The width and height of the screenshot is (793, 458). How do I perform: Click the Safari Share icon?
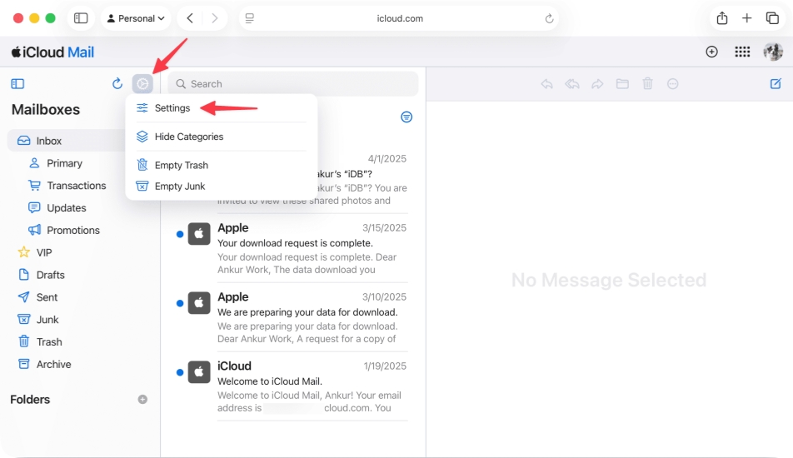point(722,18)
